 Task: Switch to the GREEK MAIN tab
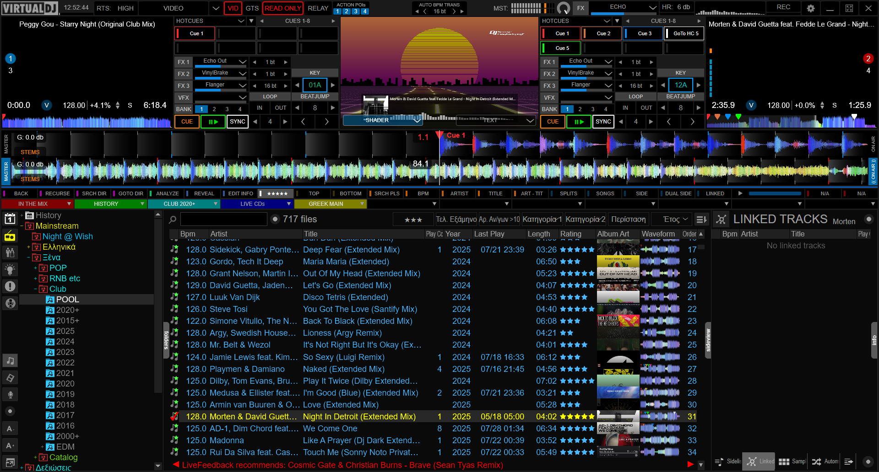(x=326, y=204)
